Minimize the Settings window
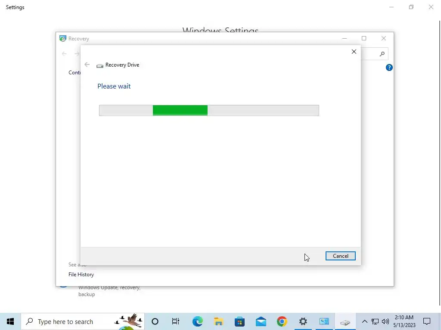 pos(391,7)
